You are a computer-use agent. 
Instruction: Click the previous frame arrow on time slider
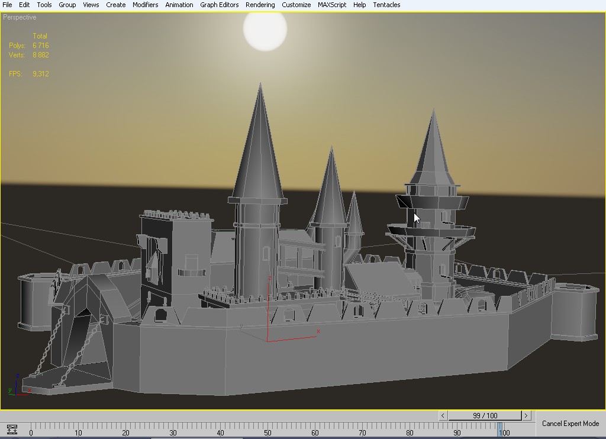(443, 416)
